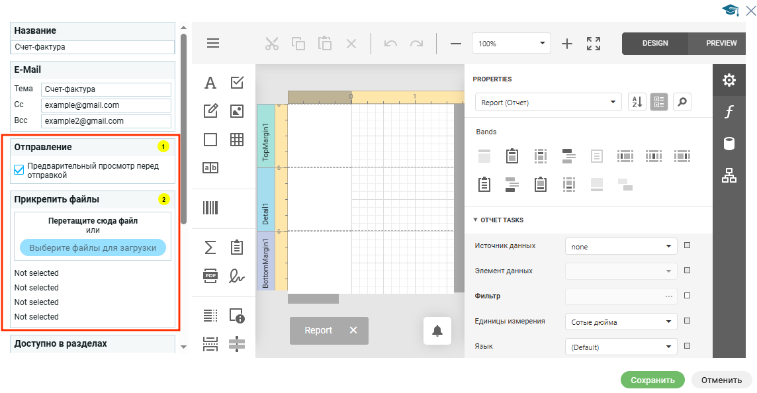Image resolution: width=757 pixels, height=393 pixels.
Task: Click the Сохранить button
Action: coord(652,380)
